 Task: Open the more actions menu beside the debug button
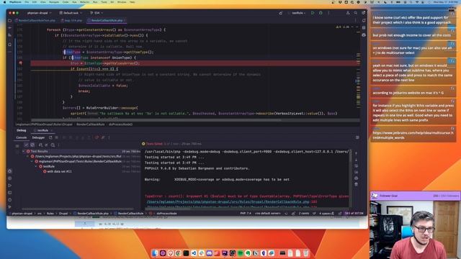pyautogui.click(x=328, y=13)
